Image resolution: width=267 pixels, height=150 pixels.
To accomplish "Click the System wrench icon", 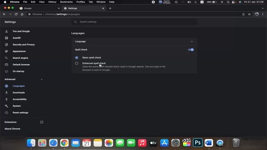I will tap(7, 106).
